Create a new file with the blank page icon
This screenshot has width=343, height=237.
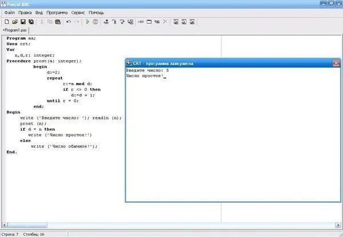[7, 22]
